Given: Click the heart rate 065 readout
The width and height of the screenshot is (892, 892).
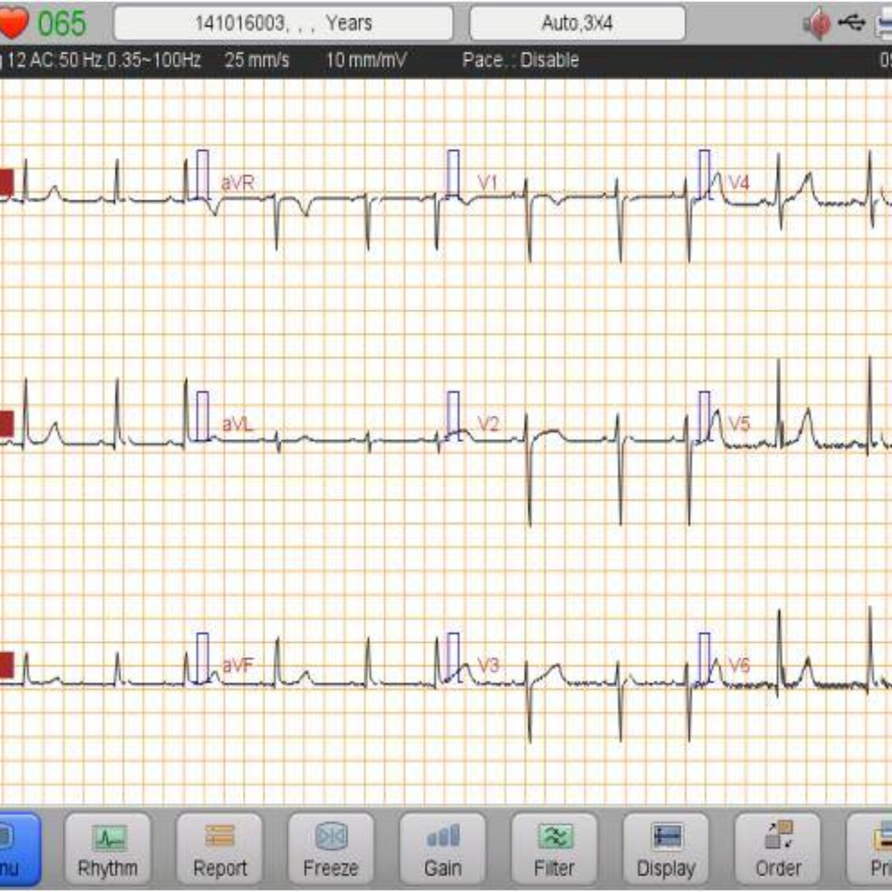Looking at the screenshot, I should pyautogui.click(x=62, y=23).
